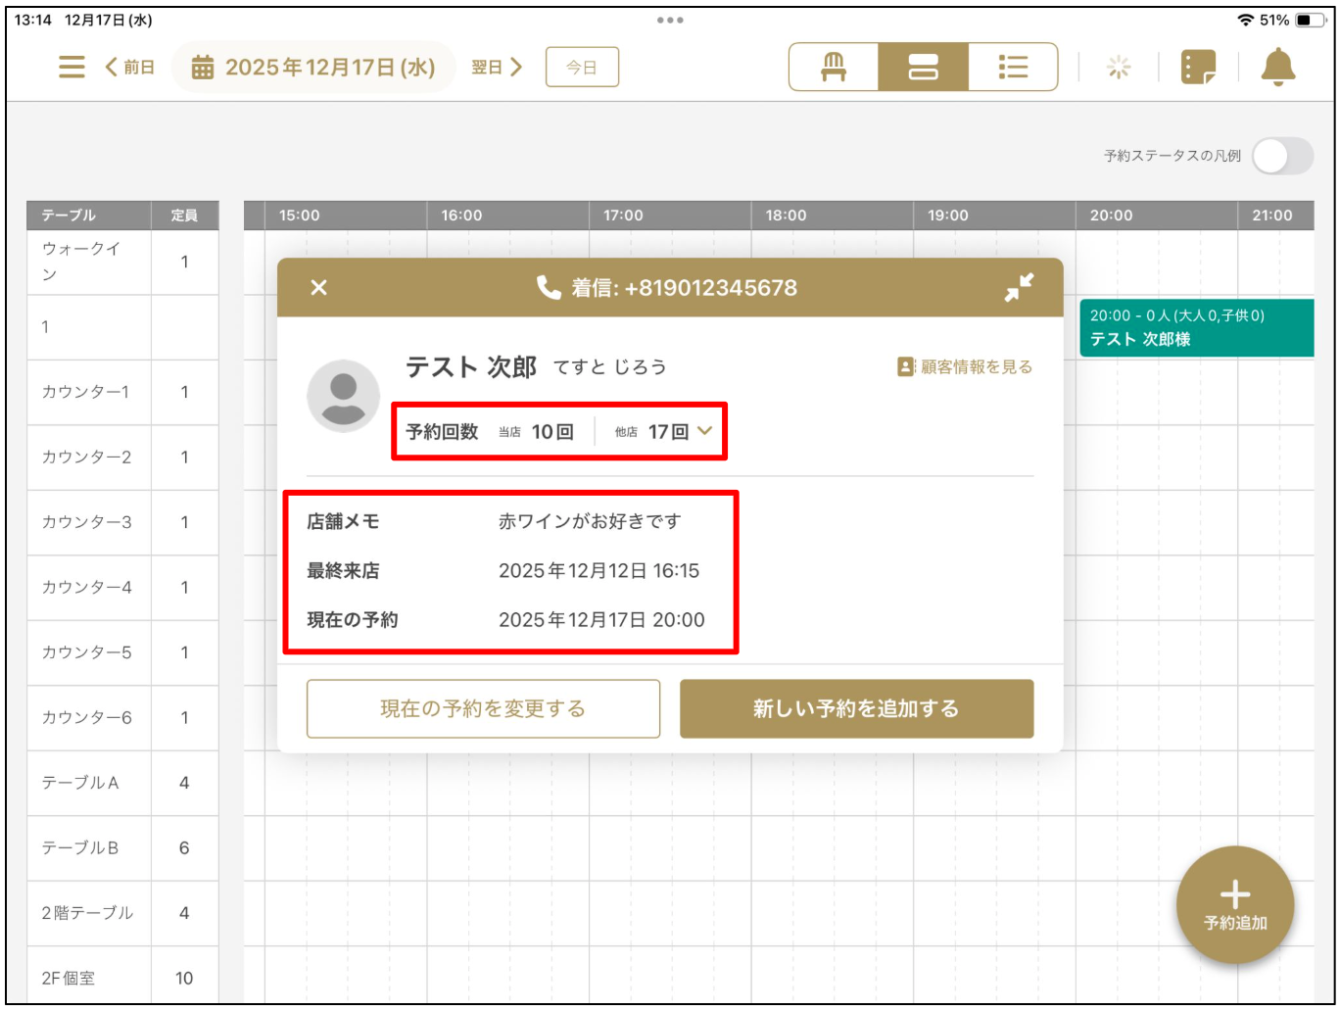Switch to the chair seating view
Image resolution: width=1340 pixels, height=1011 pixels.
832,67
